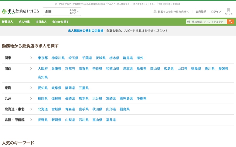Click the person icon beside 掲載をご検討の飲食店様へ
Image resolution: width=236 pixels, height=147 pixels.
[x=155, y=12]
